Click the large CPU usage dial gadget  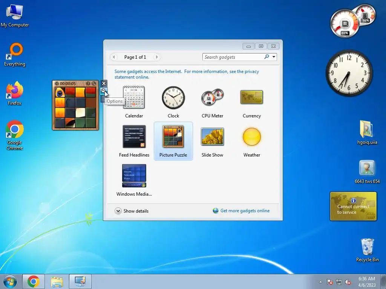[x=345, y=24]
